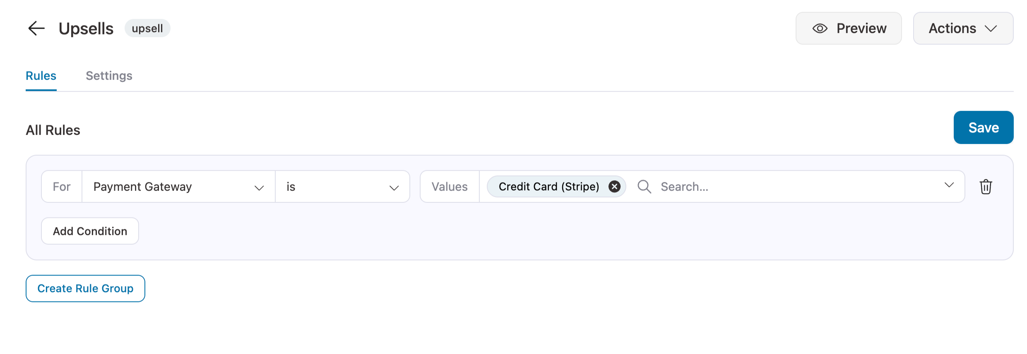Image resolution: width=1027 pixels, height=354 pixels.
Task: Switch to the Settings tab
Action: point(109,76)
